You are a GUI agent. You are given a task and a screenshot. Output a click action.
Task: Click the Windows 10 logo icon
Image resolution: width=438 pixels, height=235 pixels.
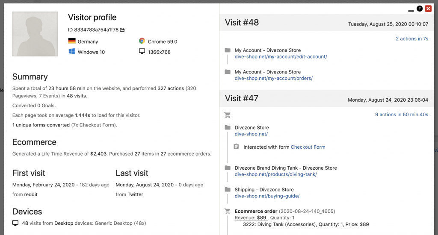[x=72, y=51]
